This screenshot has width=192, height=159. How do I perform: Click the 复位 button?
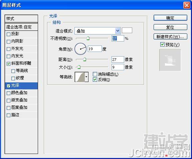tap(170, 27)
